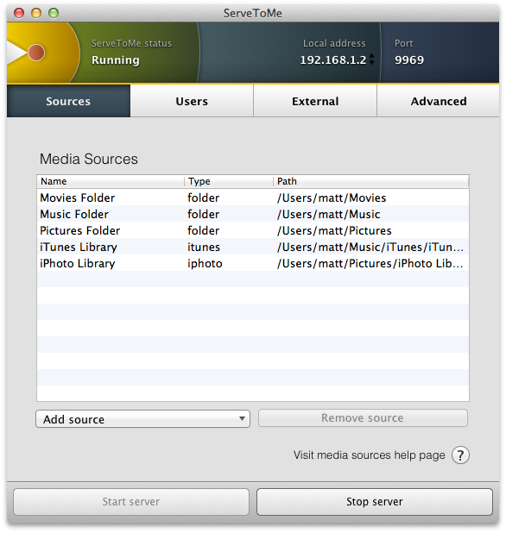Click the local address 192.168.1.2
Screen dimensions: 506x533
click(x=333, y=60)
